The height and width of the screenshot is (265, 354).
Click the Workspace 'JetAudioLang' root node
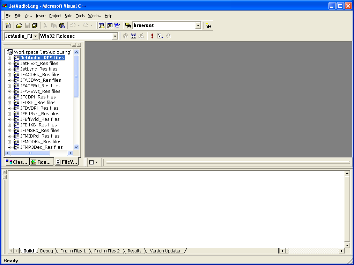(x=43, y=52)
